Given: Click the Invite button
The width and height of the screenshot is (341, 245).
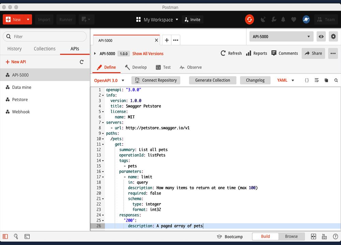Looking at the screenshot, I should pos(192,19).
